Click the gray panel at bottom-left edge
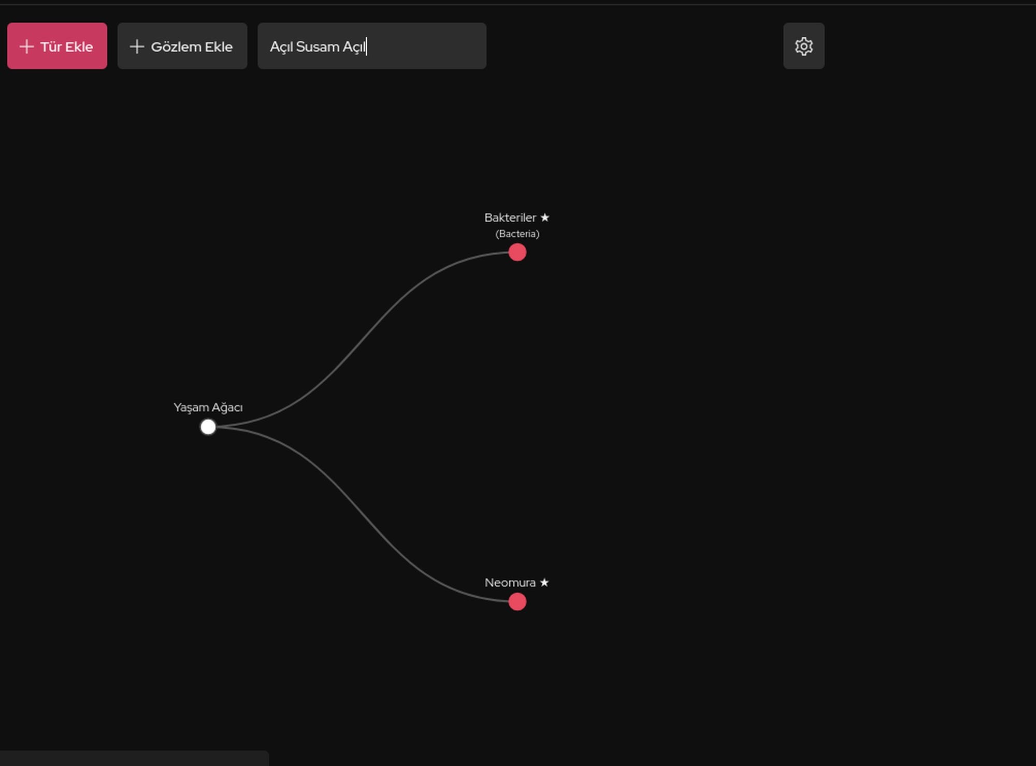Image resolution: width=1036 pixels, height=766 pixels. (x=134, y=759)
